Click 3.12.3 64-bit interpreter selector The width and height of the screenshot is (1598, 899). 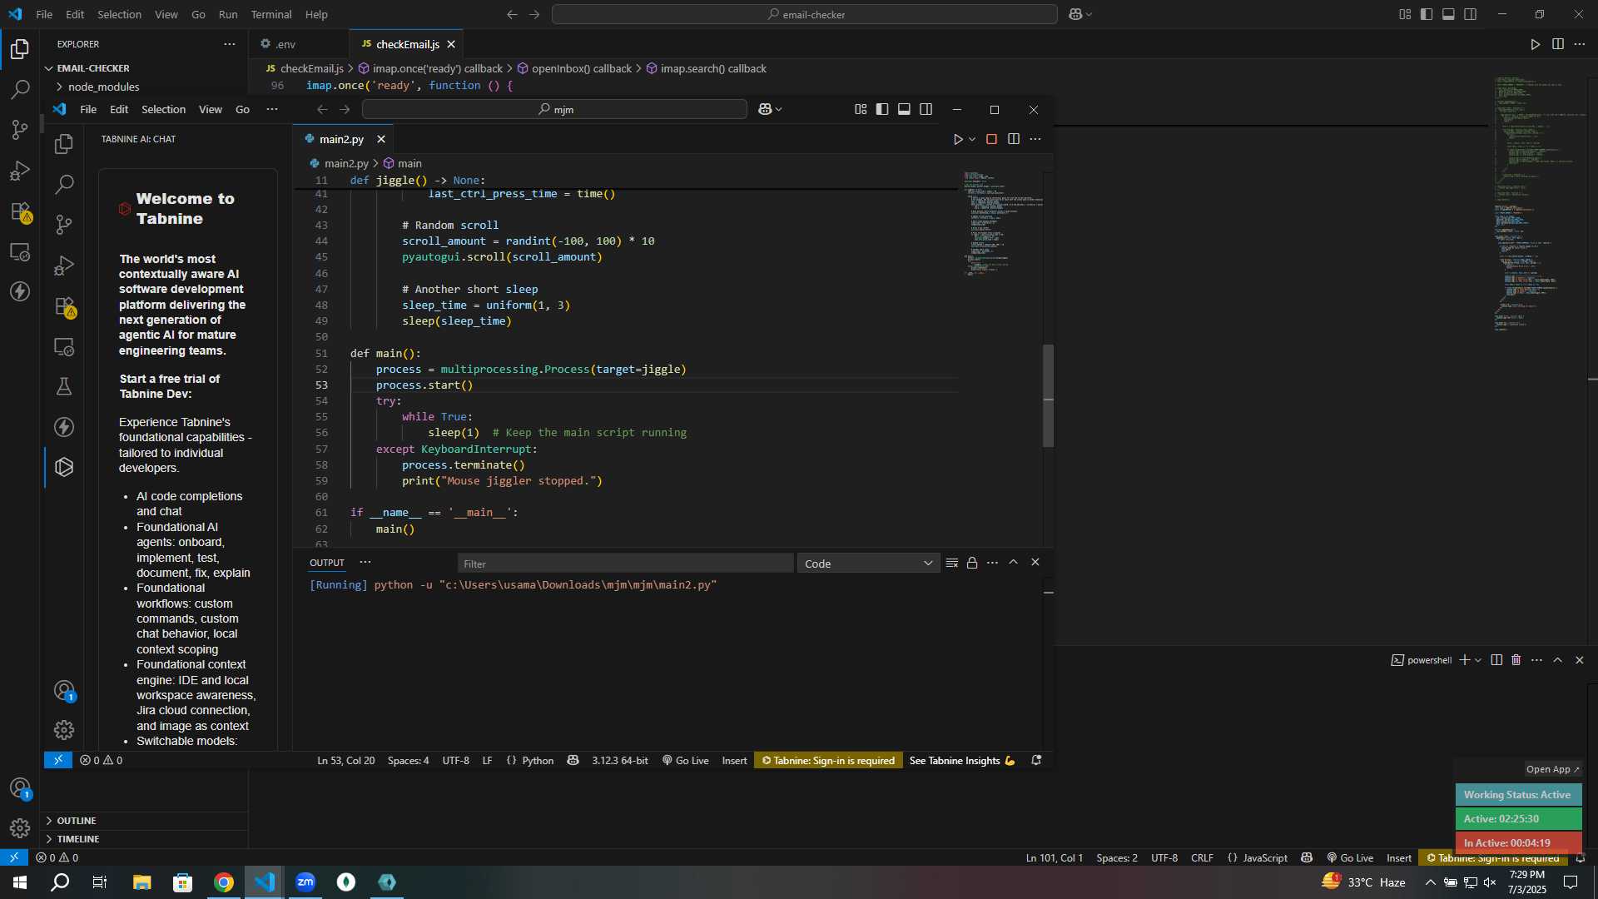coord(619,760)
